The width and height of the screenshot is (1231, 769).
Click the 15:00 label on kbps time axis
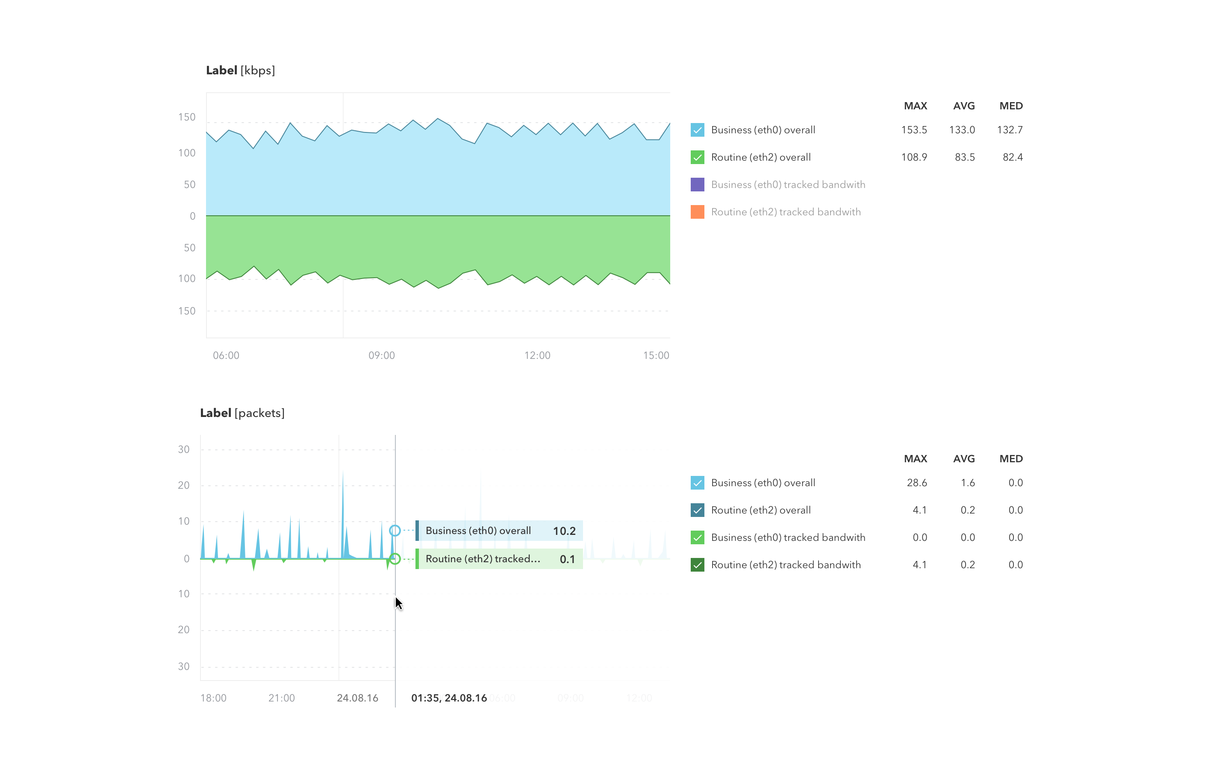(x=656, y=355)
